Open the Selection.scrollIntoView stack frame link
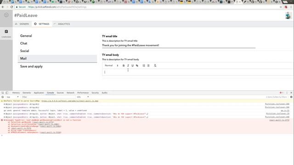The image size is (294, 165). (49, 124)
